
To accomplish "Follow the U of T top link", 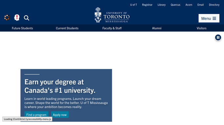I will click(x=133, y=5).
